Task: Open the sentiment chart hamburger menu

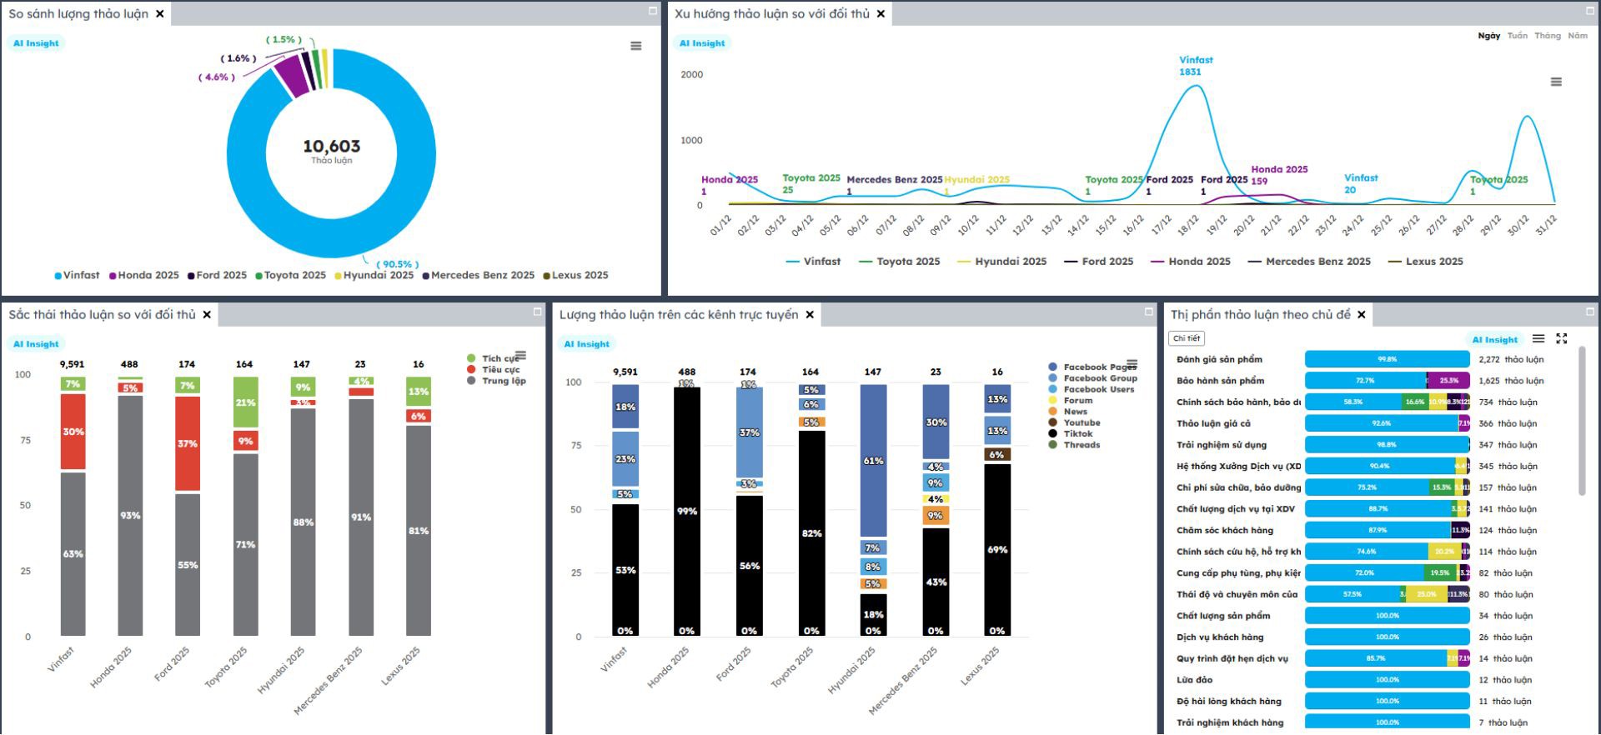Action: [x=521, y=355]
